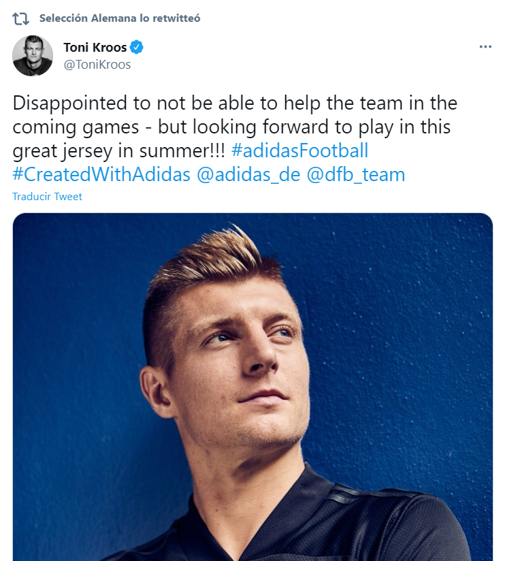This screenshot has height=561, width=505.
Task: Open the attached tweet photo
Action: click(253, 387)
